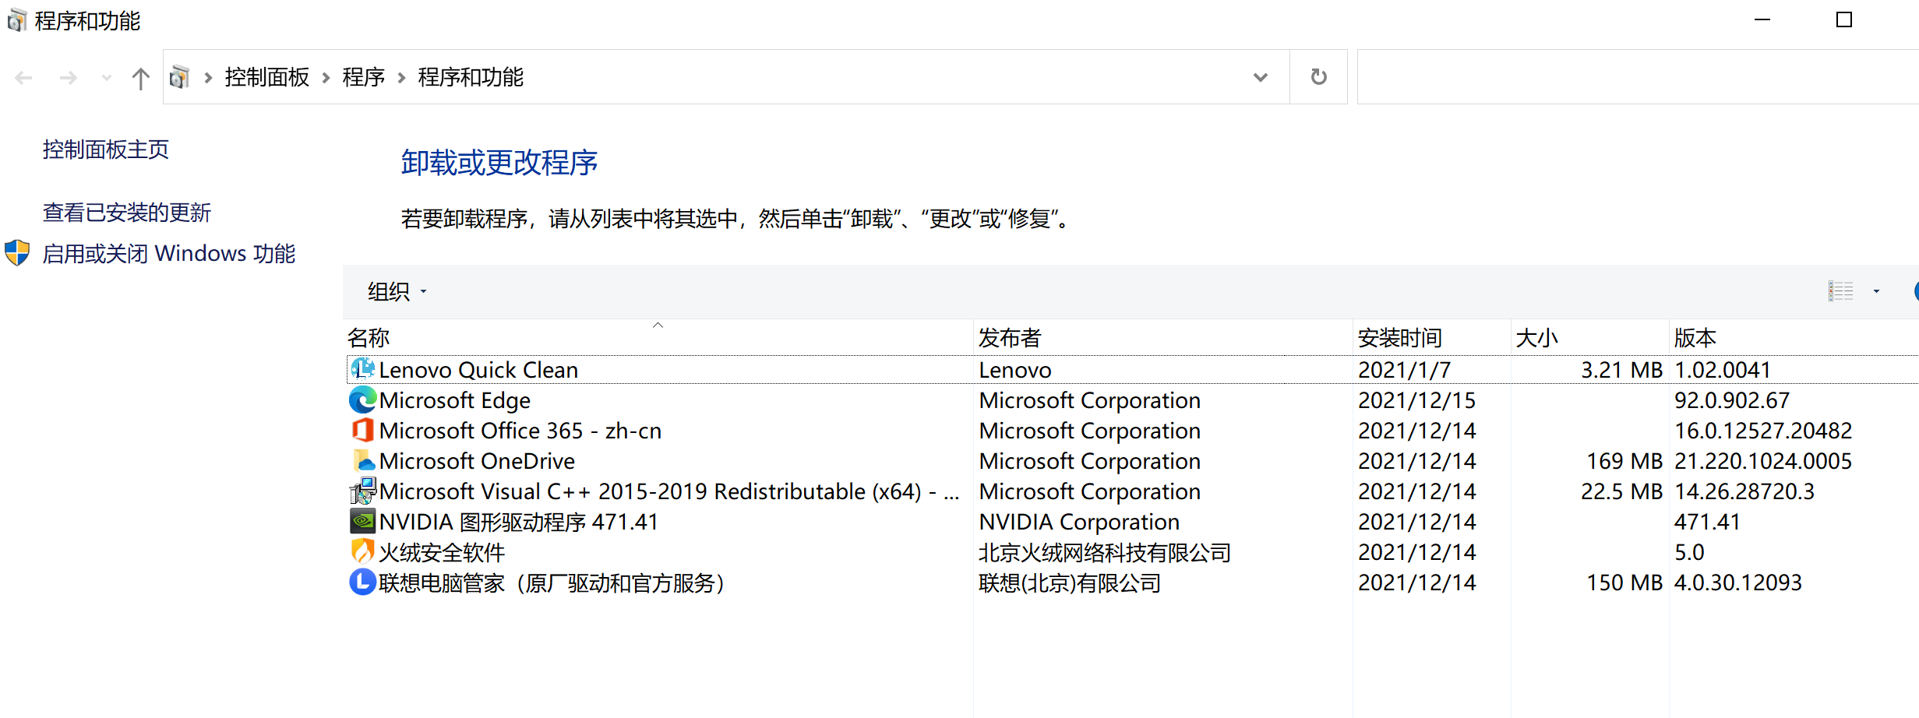Viewport: 1919px width, 718px height.
Task: Click the NVIDIA graphics driver icon
Action: (362, 521)
